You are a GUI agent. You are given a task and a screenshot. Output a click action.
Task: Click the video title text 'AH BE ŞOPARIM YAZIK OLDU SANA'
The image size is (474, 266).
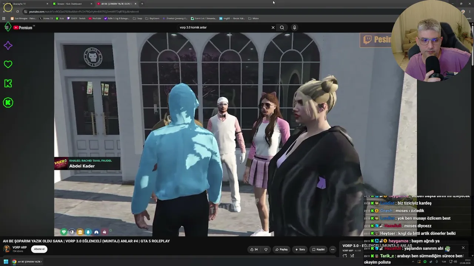click(33, 241)
